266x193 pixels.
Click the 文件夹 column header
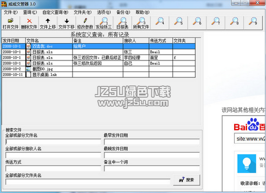point(184,41)
